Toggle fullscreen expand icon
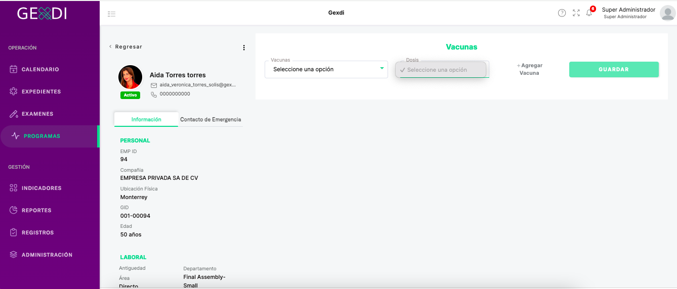Screen dimensions: 677x289 pos(576,13)
